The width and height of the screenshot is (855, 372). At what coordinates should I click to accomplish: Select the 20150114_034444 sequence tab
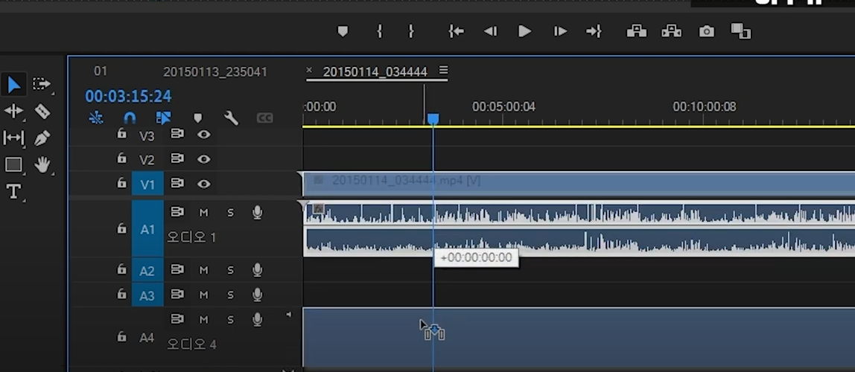(x=375, y=72)
